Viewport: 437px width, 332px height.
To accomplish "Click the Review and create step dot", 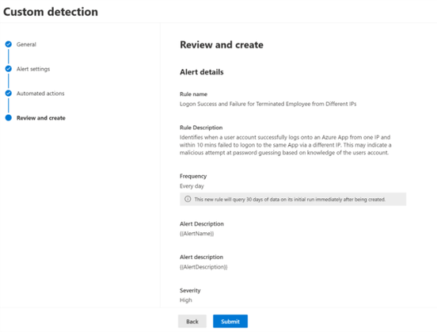I will pos(9,118).
